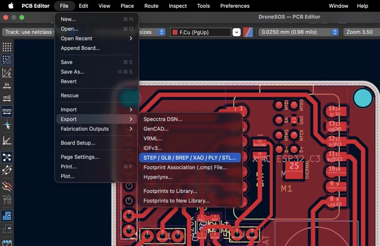Toggle zone fill display icon

tap(7, 216)
